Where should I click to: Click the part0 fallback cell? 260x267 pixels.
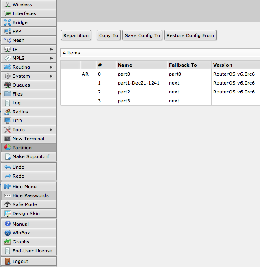pyautogui.click(x=189, y=74)
